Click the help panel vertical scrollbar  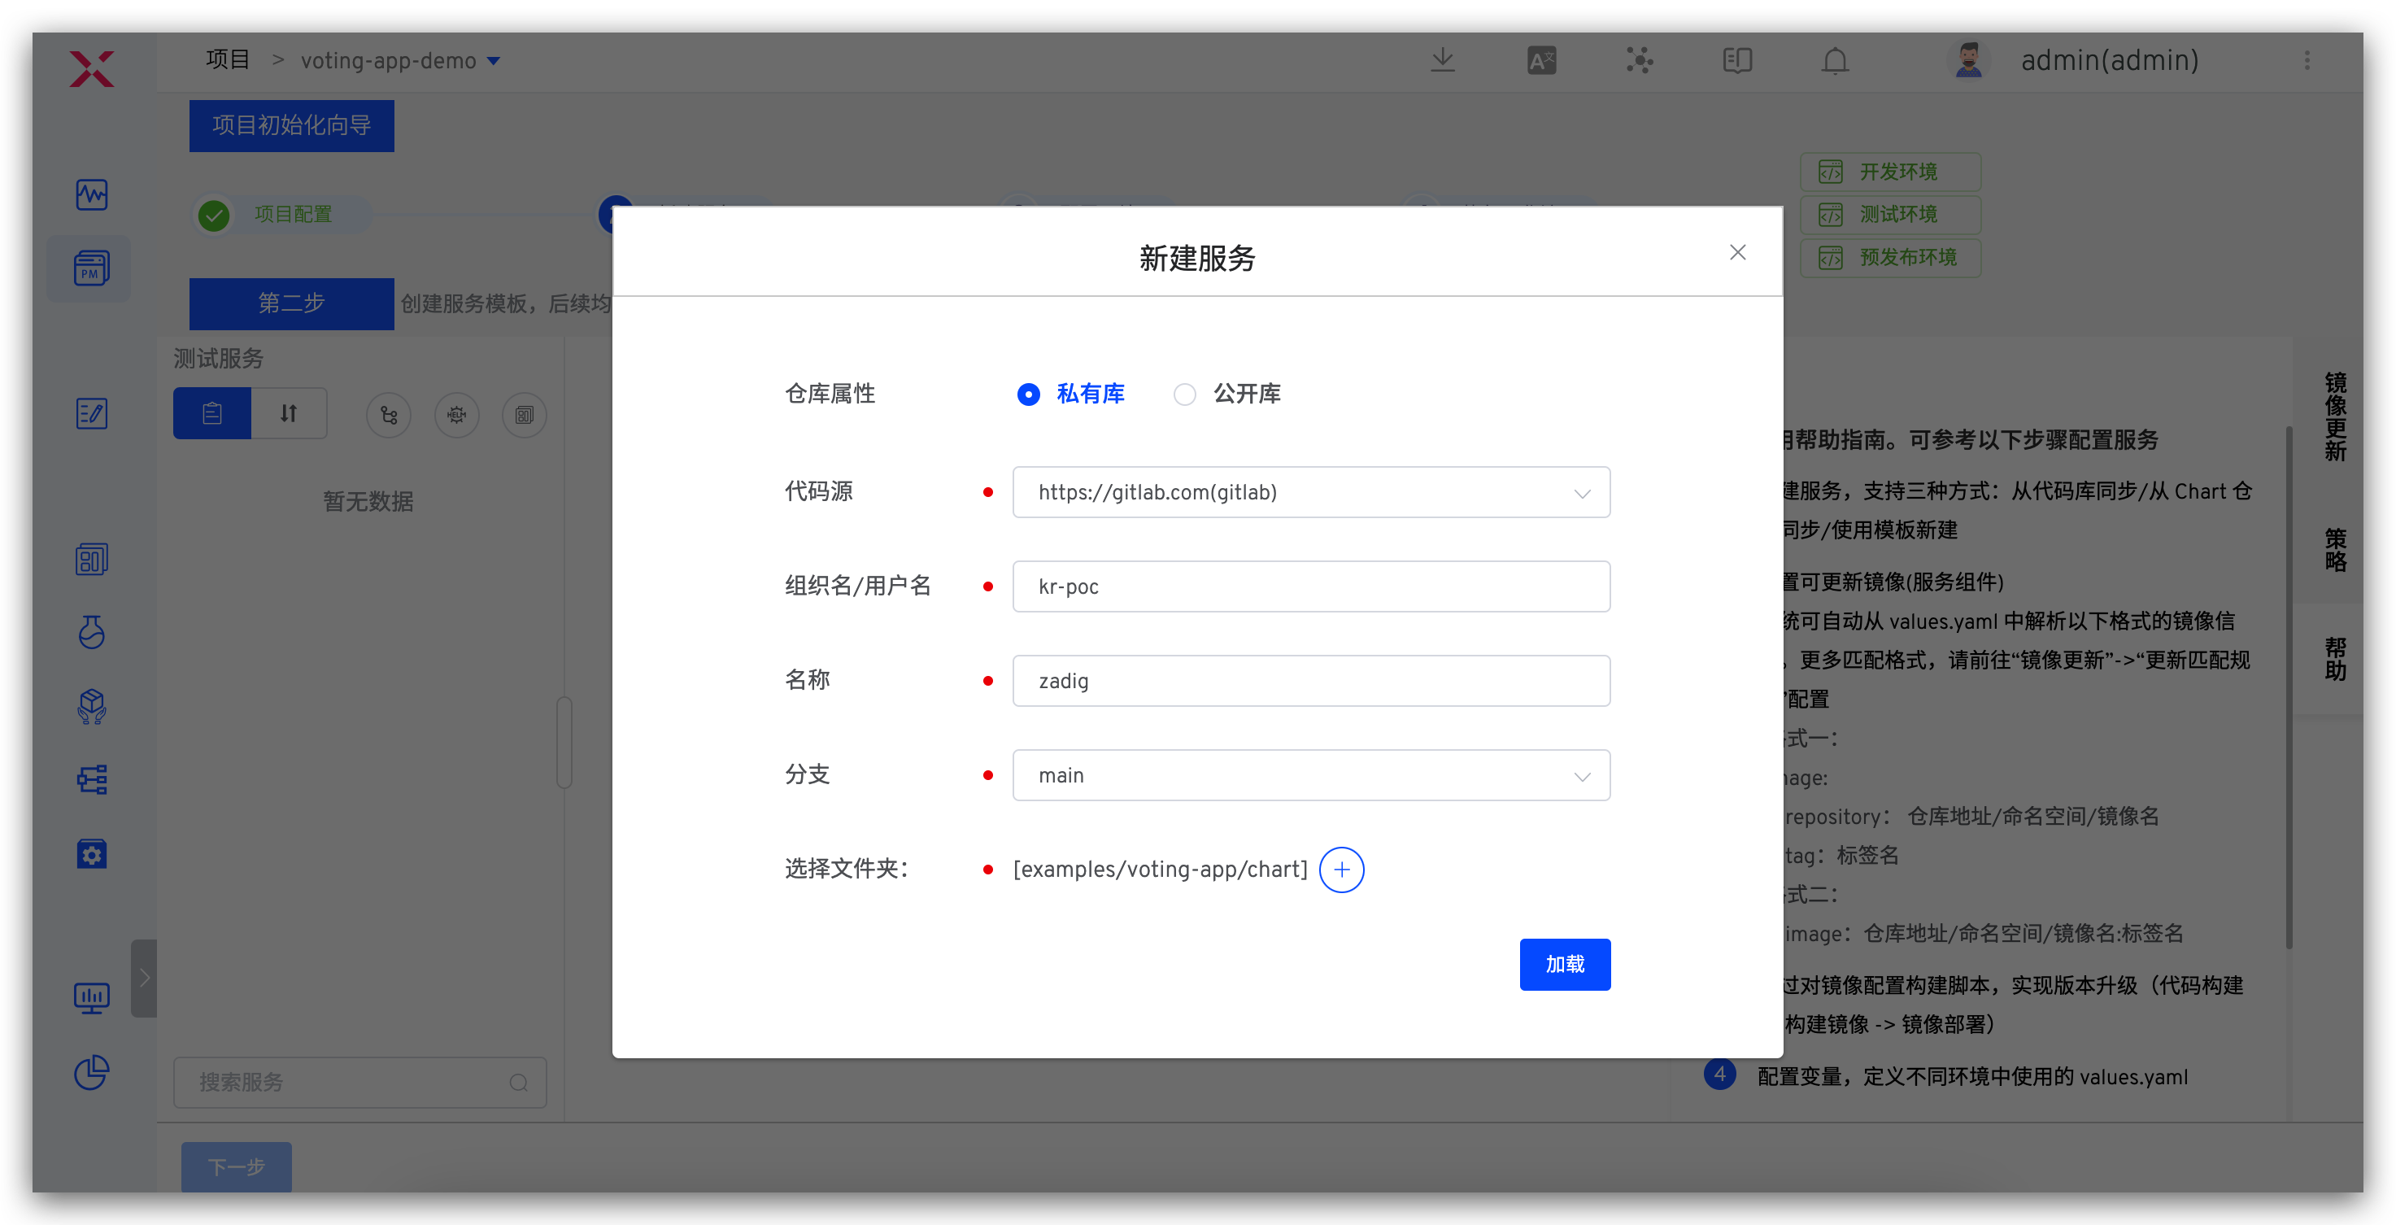point(2288,688)
